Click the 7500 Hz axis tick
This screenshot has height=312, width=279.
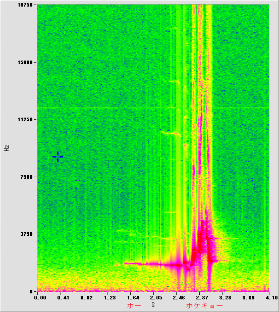coord(26,177)
